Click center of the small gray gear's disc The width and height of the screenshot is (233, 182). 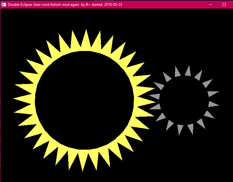pos(184,100)
